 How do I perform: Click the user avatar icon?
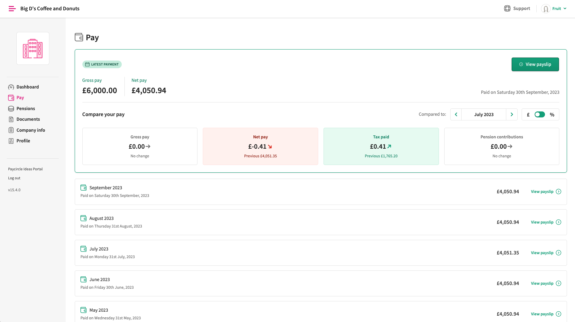coord(546,9)
